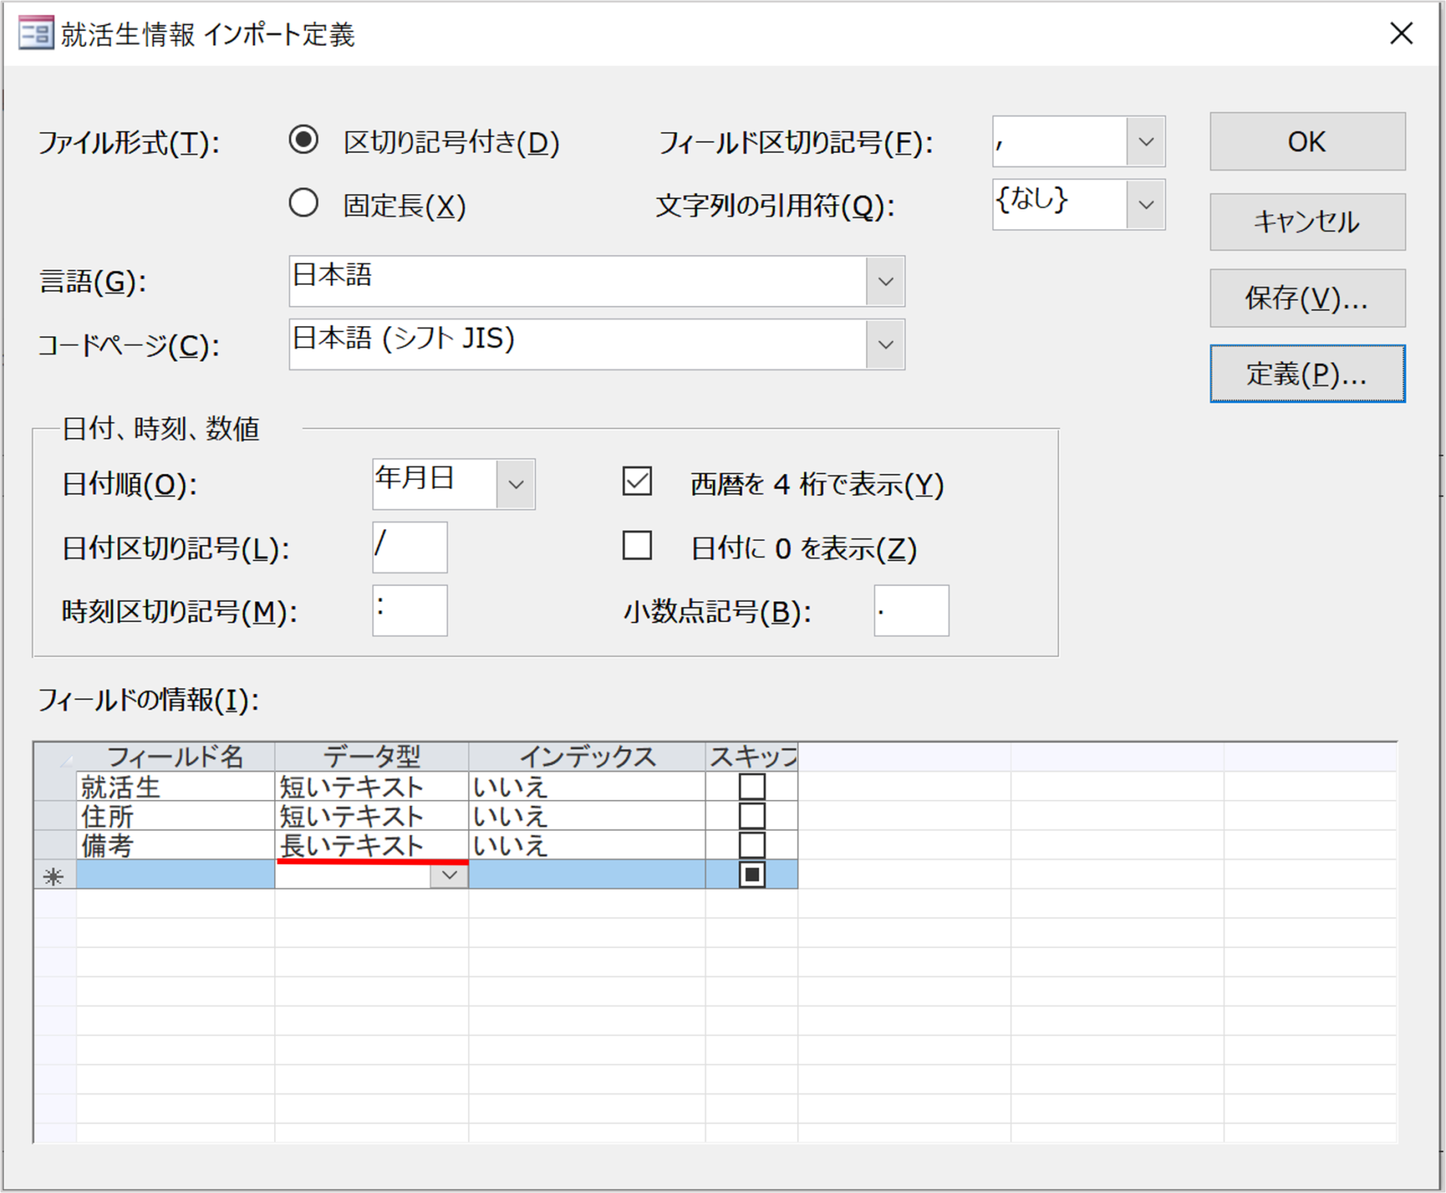Viewport: 1446px width, 1193px height.
Task: Click the フィールド名 column header
Action: click(175, 757)
